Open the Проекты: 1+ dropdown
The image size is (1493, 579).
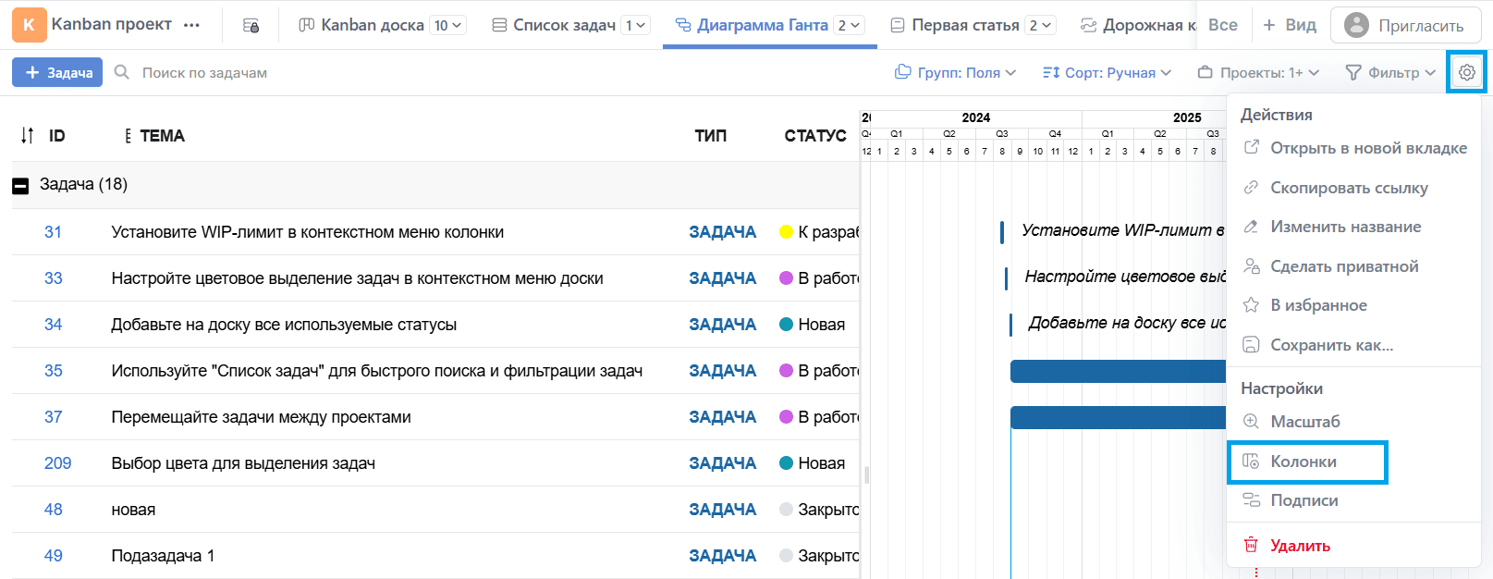click(1258, 72)
